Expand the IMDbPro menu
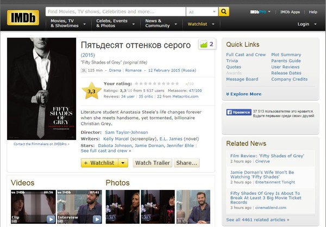The image size is (326, 227). 262,11
